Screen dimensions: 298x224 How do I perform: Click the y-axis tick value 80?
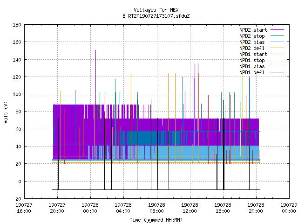(x=18, y=112)
